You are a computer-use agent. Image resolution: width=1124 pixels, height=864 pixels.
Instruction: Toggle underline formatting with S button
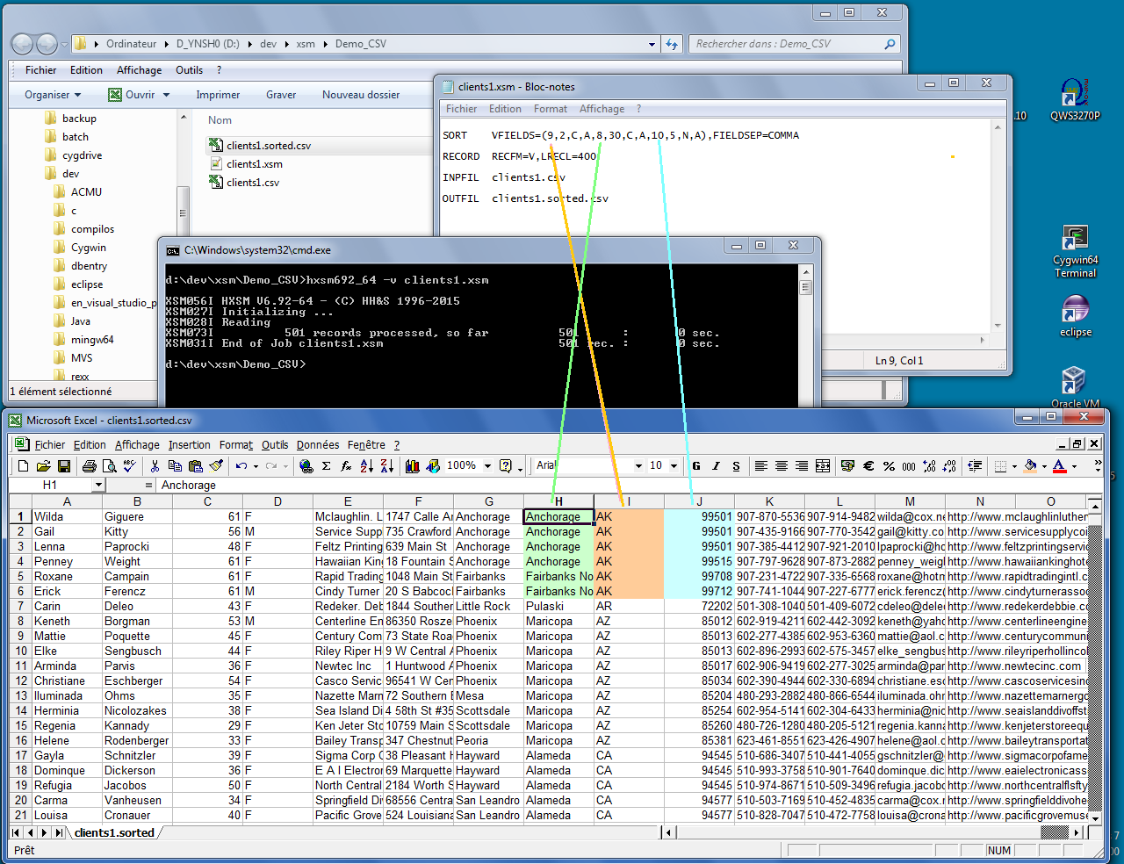click(736, 466)
